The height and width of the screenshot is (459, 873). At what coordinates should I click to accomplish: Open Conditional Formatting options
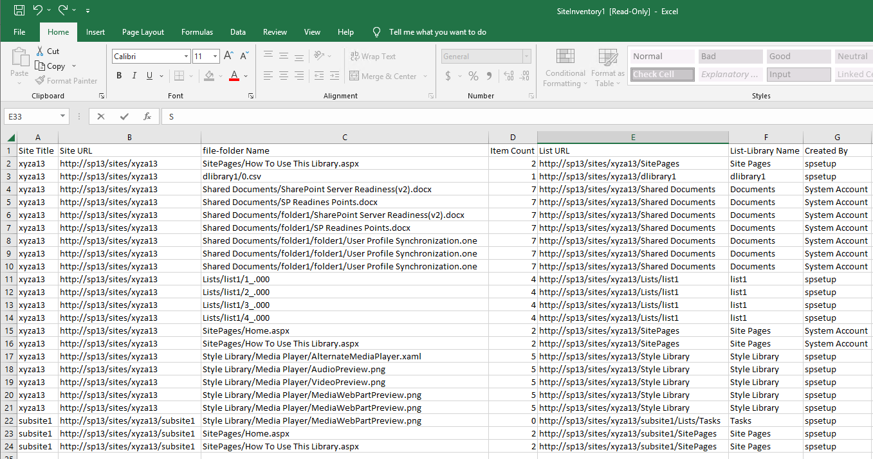pyautogui.click(x=565, y=67)
